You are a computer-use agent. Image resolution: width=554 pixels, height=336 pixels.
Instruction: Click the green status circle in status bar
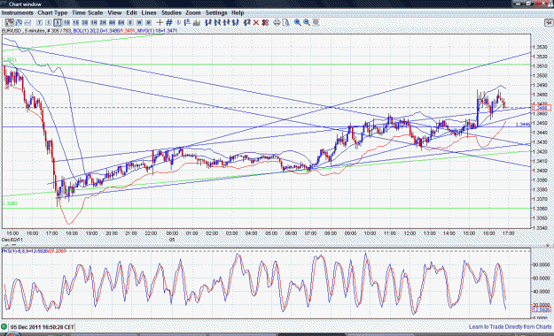[4, 327]
